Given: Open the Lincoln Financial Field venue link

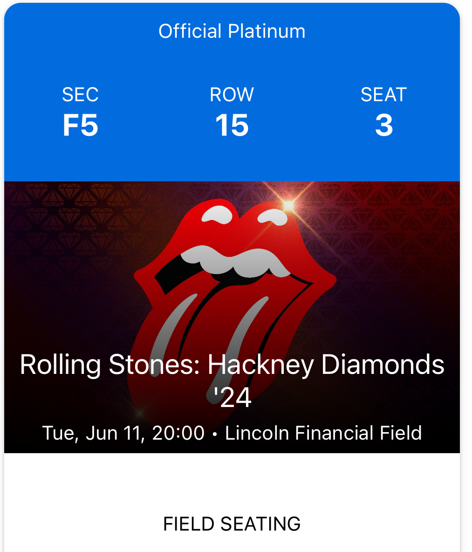Looking at the screenshot, I should coord(323,433).
